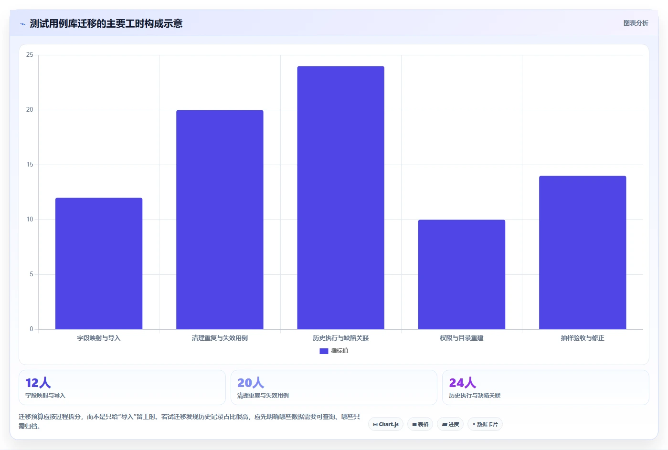
Task: Click the 历史执行与缺陷关联 x-axis label
Action: pos(340,338)
